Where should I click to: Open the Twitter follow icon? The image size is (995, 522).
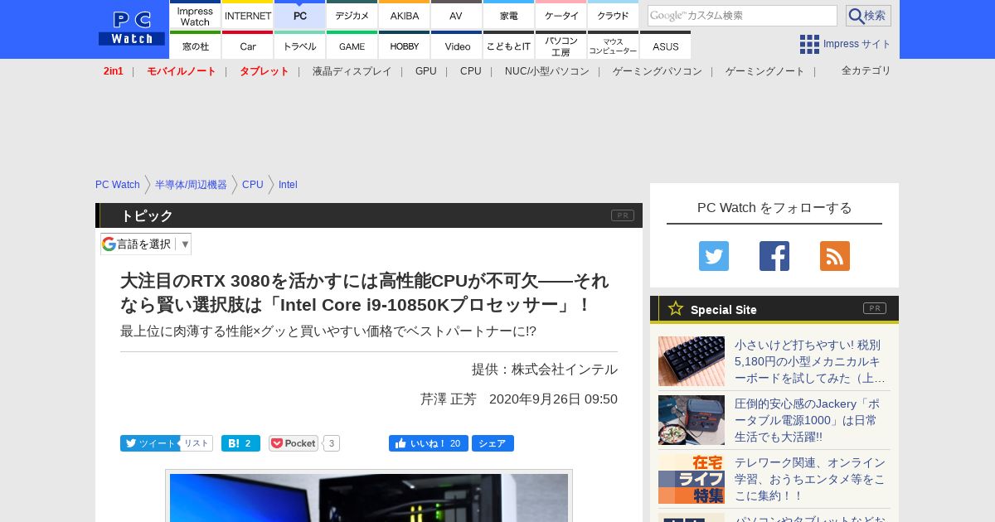pos(714,256)
